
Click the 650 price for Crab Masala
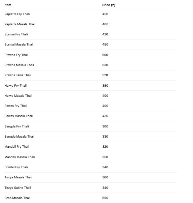[105, 198]
